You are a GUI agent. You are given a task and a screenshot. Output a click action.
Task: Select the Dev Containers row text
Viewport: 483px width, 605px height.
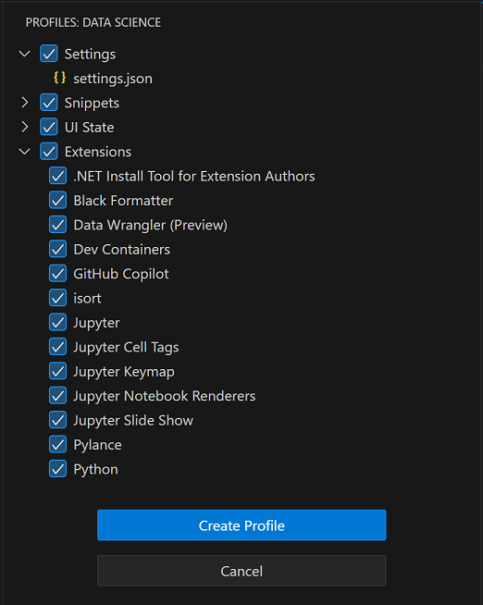click(121, 250)
